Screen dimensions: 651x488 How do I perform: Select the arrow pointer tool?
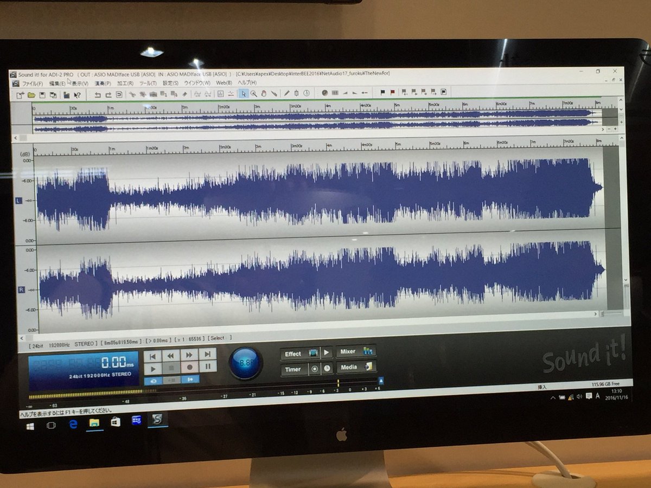(x=244, y=94)
